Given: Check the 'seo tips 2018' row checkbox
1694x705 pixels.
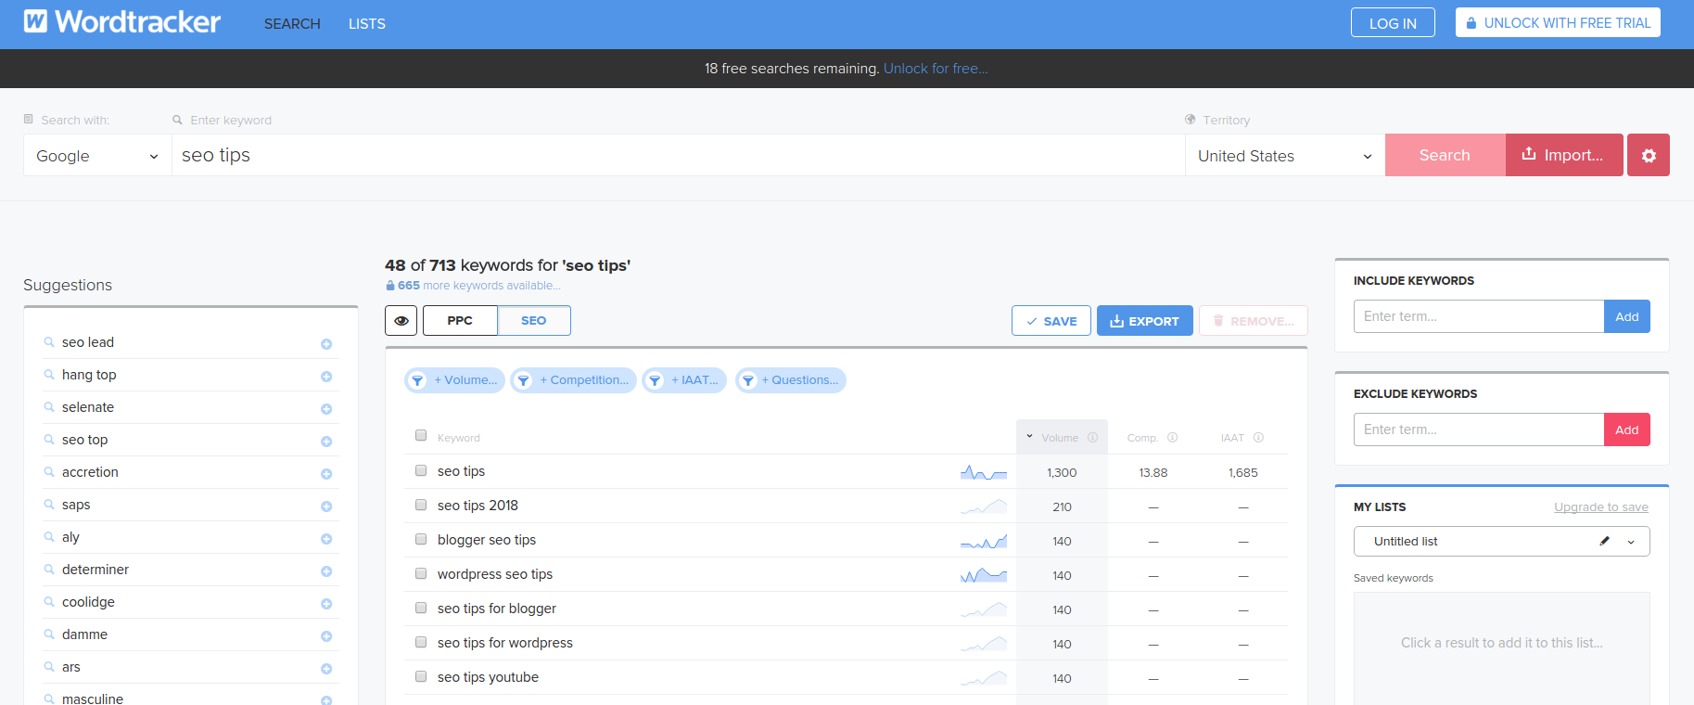Looking at the screenshot, I should (421, 506).
